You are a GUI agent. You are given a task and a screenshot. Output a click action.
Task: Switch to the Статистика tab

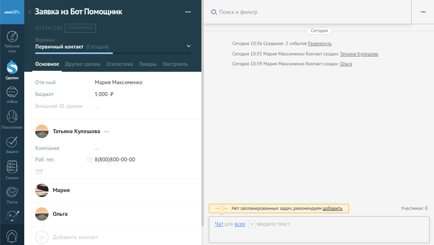[120, 64]
